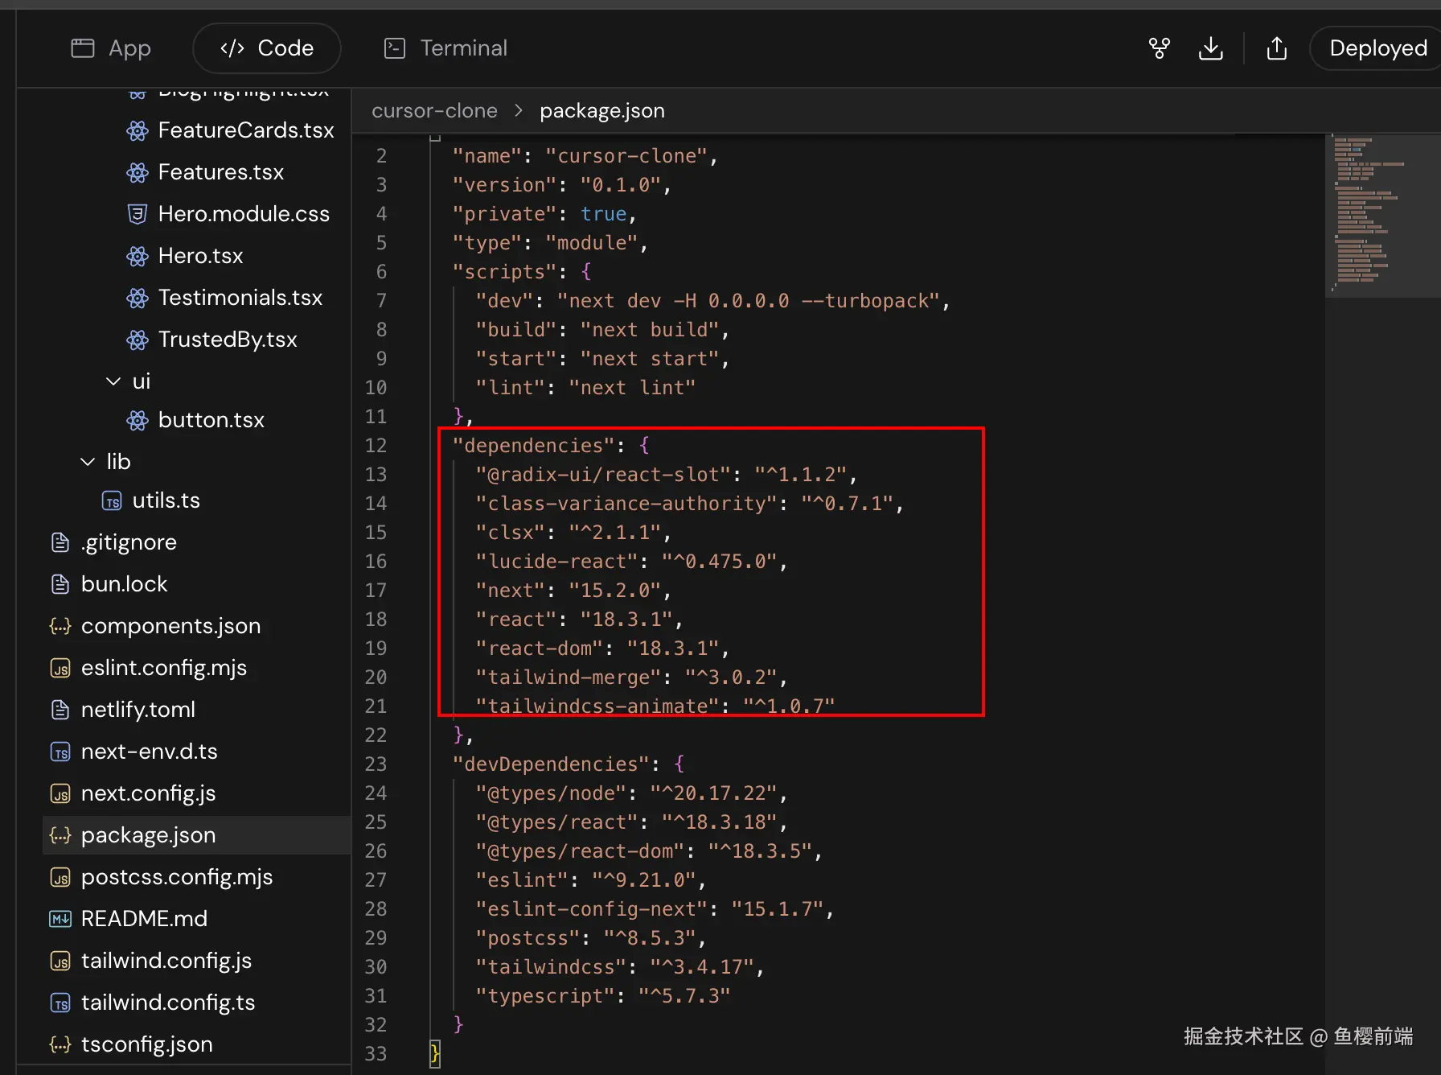Click the "dev" script line
Image resolution: width=1441 pixels, height=1075 pixels.
[712, 301]
